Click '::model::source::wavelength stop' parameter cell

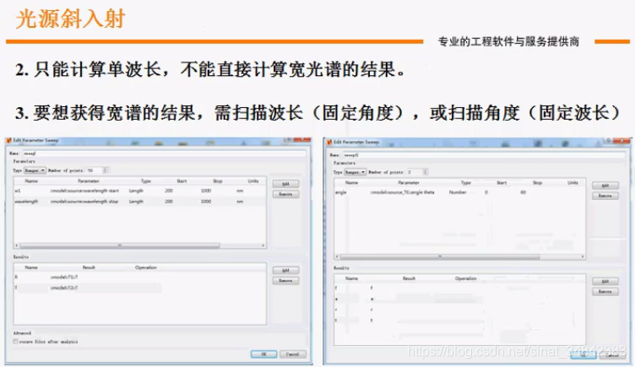[x=84, y=201]
